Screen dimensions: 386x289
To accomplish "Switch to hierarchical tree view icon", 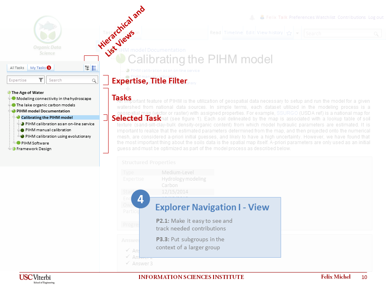I will tap(87, 68).
